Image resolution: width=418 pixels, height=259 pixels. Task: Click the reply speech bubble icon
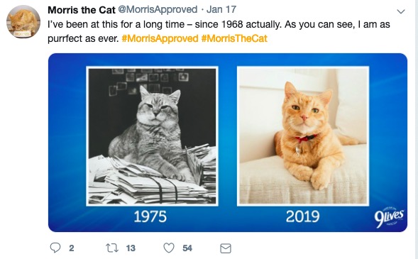[55, 248]
